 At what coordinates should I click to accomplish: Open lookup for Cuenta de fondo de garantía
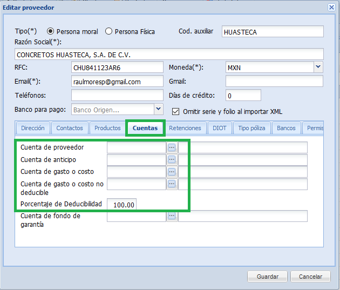coord(172,216)
